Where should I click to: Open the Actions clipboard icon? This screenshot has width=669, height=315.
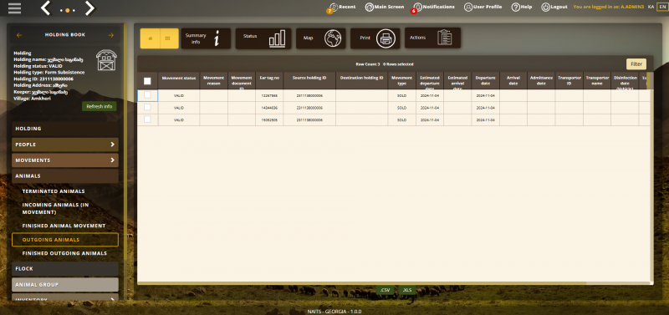[444, 38]
